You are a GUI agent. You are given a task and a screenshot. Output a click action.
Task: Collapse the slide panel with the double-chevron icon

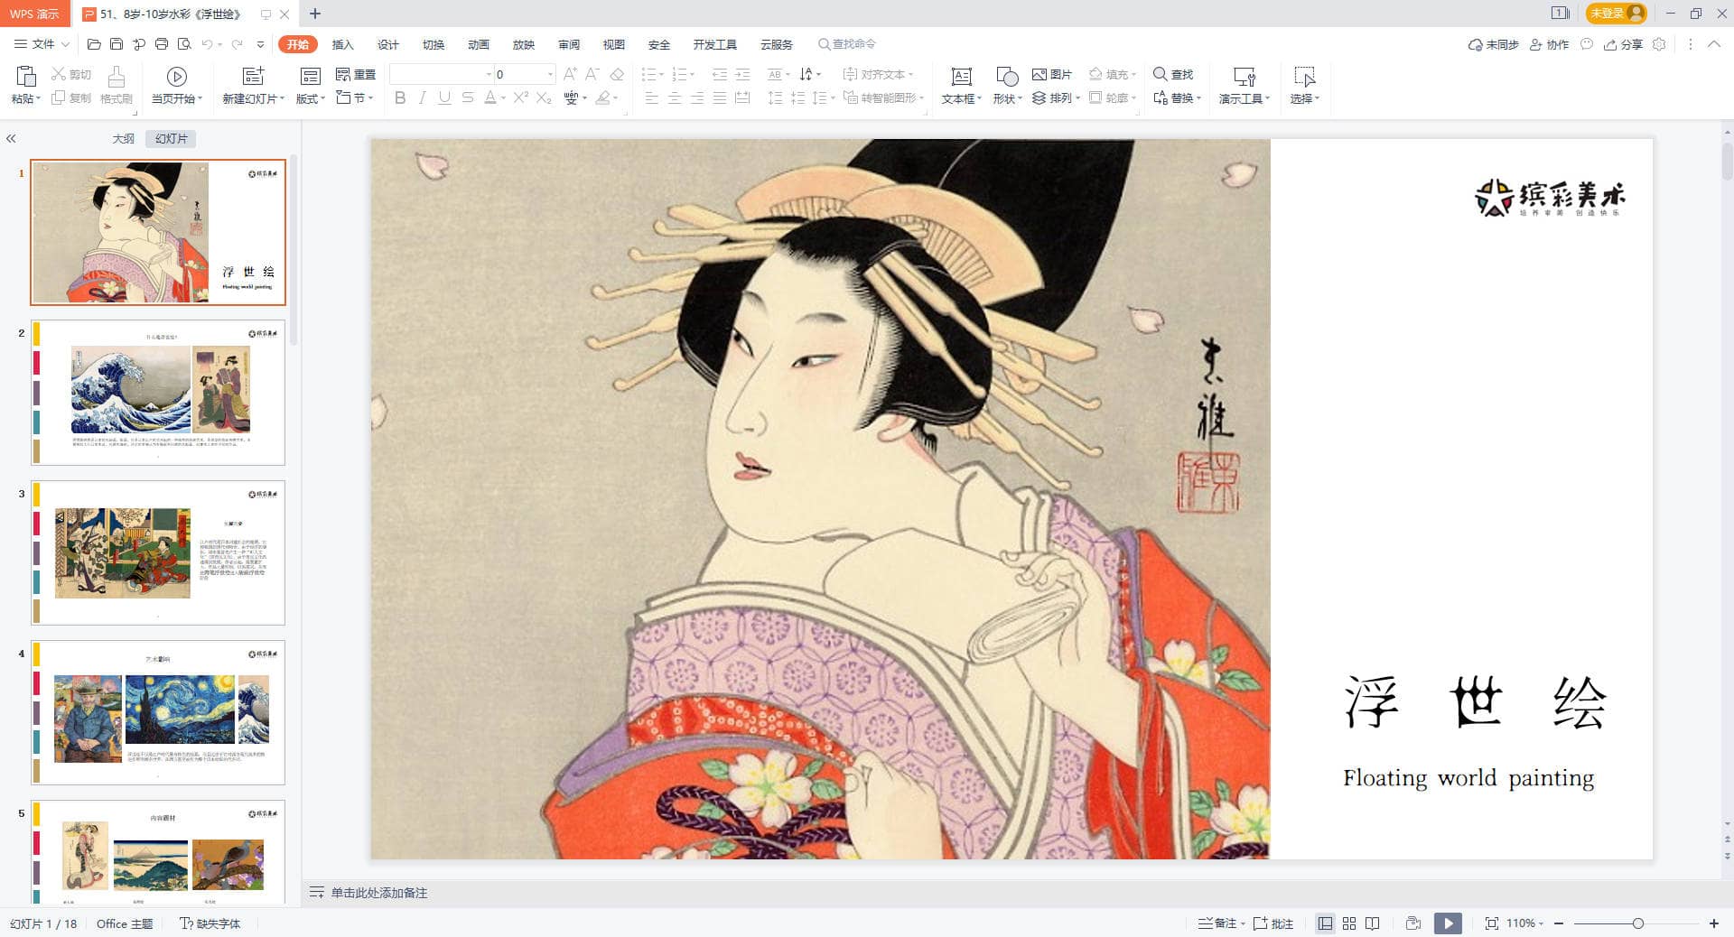11,139
